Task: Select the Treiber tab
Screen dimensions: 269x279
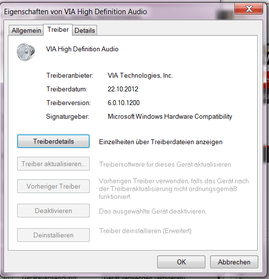Action: pos(58,29)
